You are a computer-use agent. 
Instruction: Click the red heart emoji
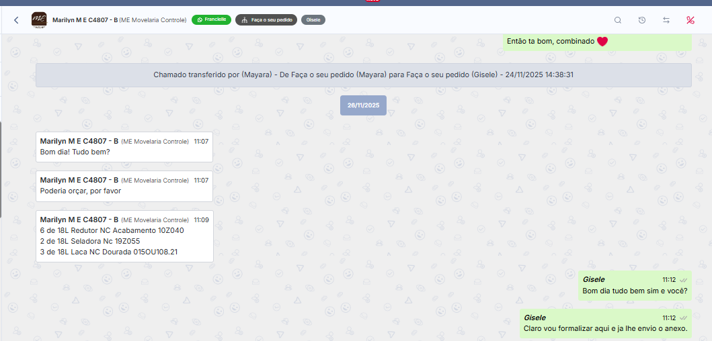point(602,42)
